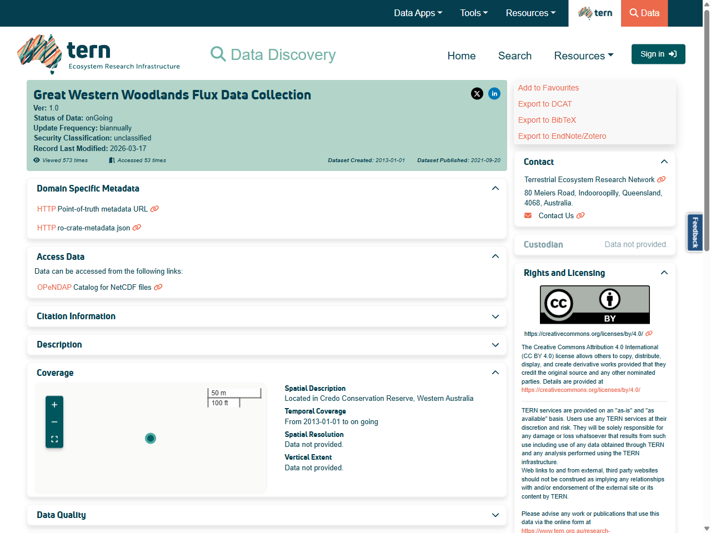The width and height of the screenshot is (711, 533).
Task: Switch to the orange Data tab
Action: click(x=644, y=13)
